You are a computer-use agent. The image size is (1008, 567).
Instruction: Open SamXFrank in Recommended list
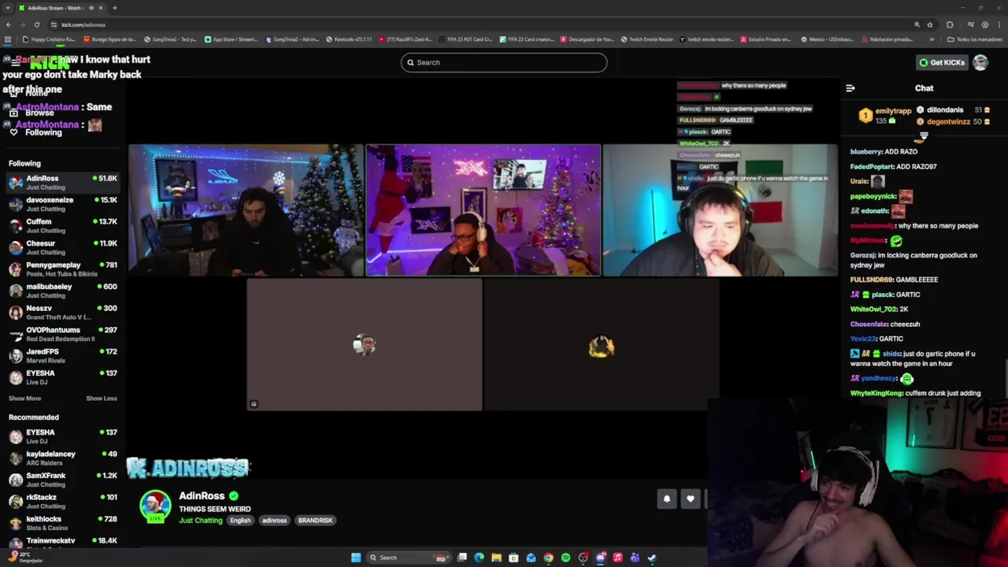(x=63, y=480)
